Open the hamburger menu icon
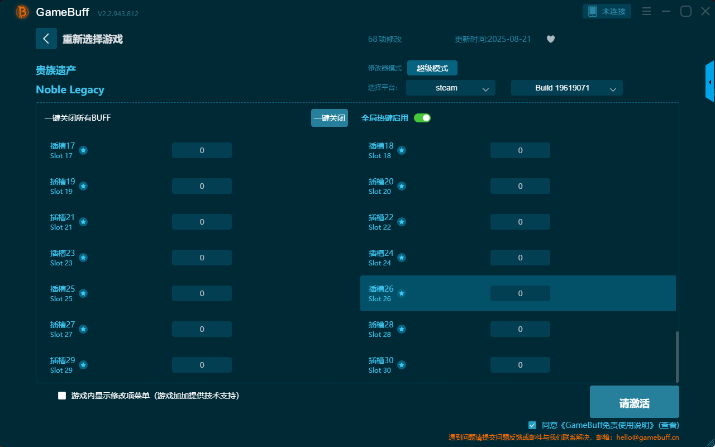715x447 pixels. point(646,11)
